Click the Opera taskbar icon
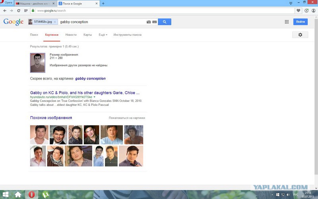This screenshot has height=199, width=318. (x=31, y=195)
